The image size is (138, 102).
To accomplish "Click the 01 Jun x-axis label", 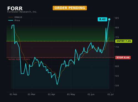I will (x=91, y=94).
